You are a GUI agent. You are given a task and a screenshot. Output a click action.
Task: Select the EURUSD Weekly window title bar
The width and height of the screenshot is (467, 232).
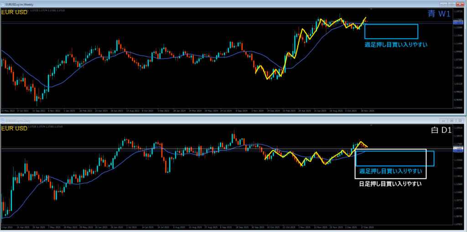[182, 4]
